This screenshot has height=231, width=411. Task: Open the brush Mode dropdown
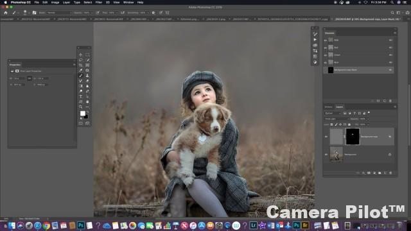59,13
